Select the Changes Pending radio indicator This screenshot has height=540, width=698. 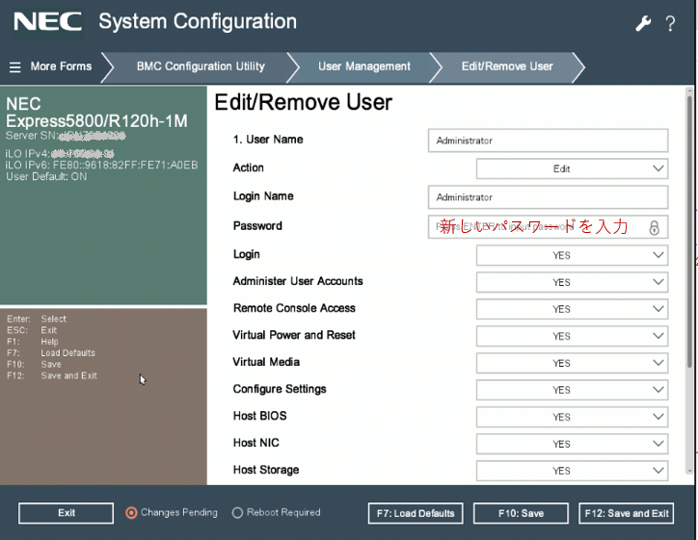(132, 513)
